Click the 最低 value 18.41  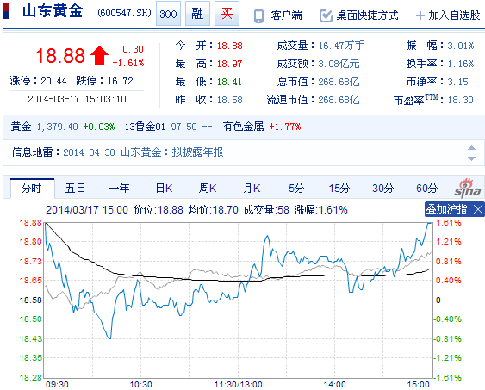[229, 82]
